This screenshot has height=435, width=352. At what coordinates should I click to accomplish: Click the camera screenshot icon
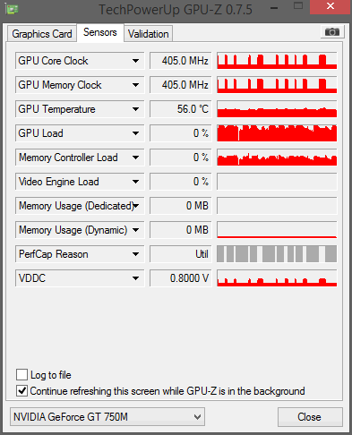[332, 31]
